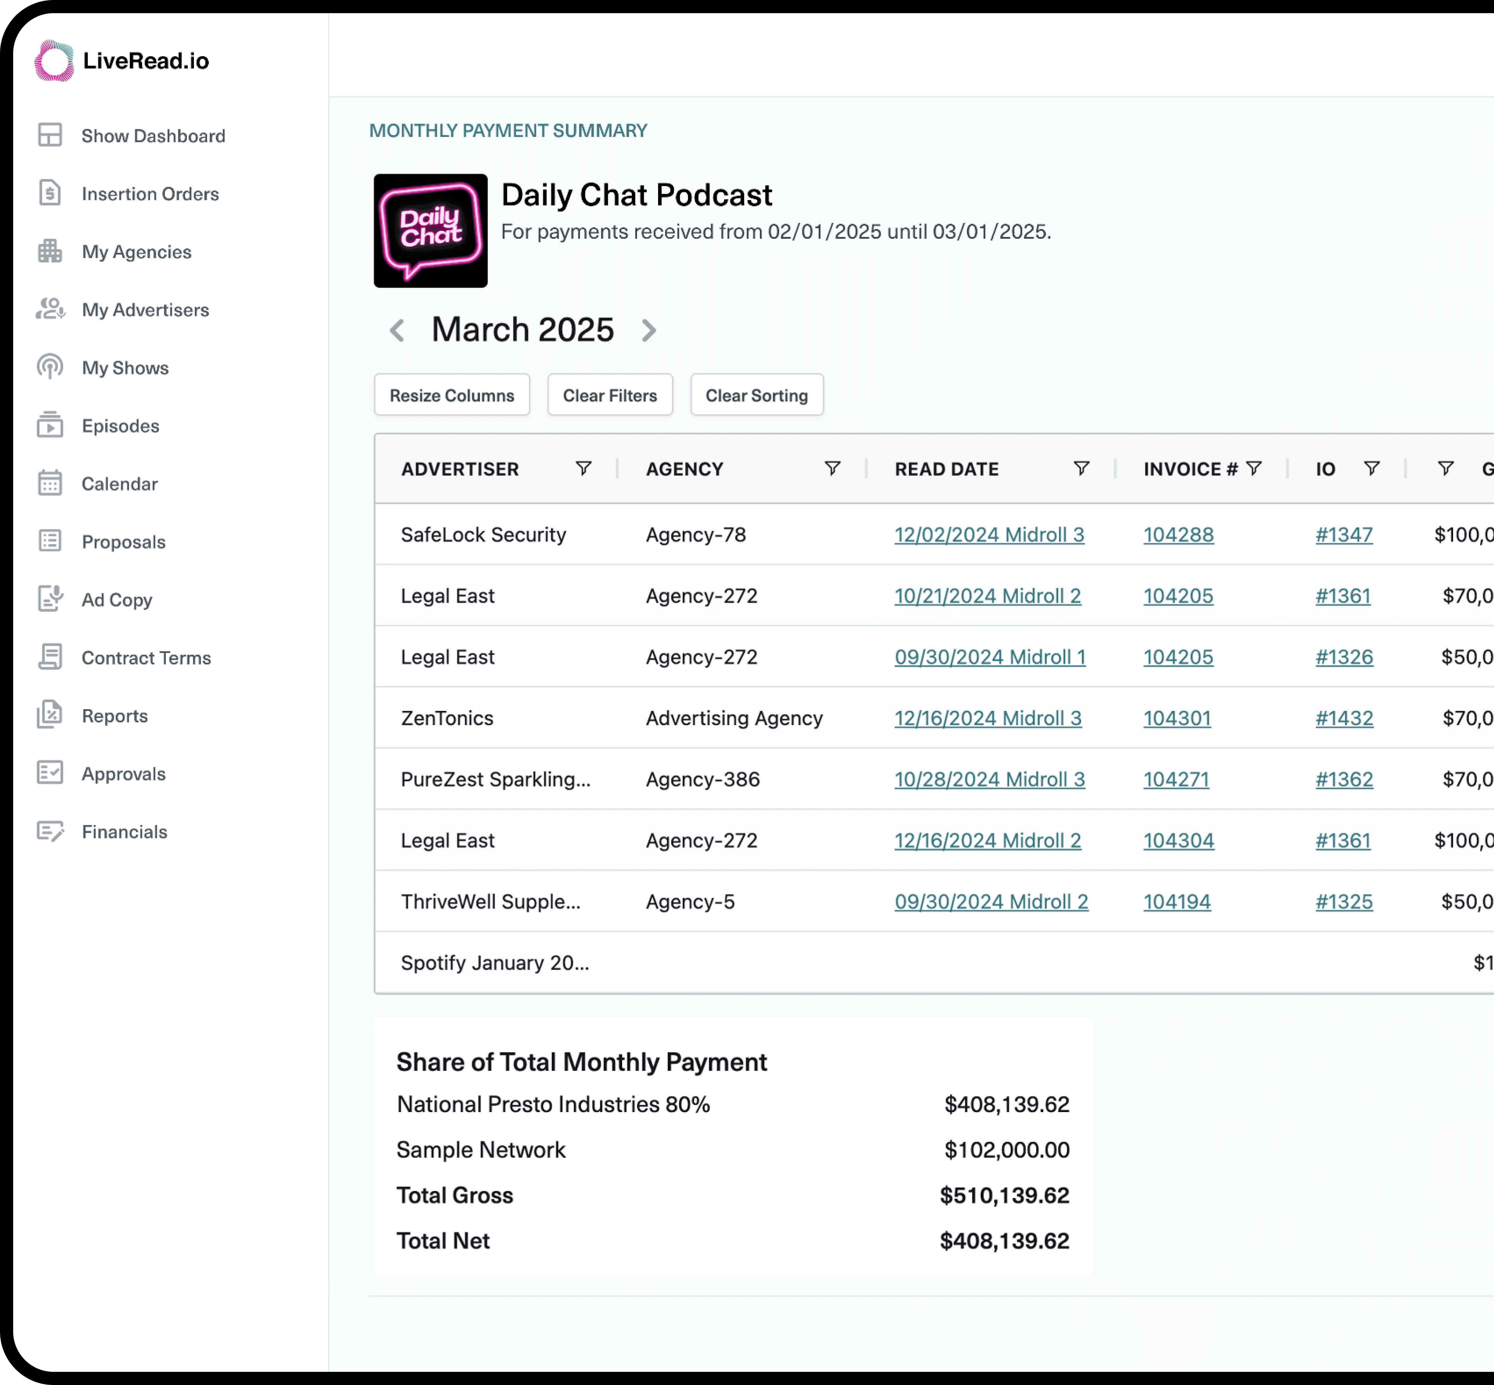Image resolution: width=1494 pixels, height=1385 pixels.
Task: Click the My Agencies building icon
Action: coord(50,251)
